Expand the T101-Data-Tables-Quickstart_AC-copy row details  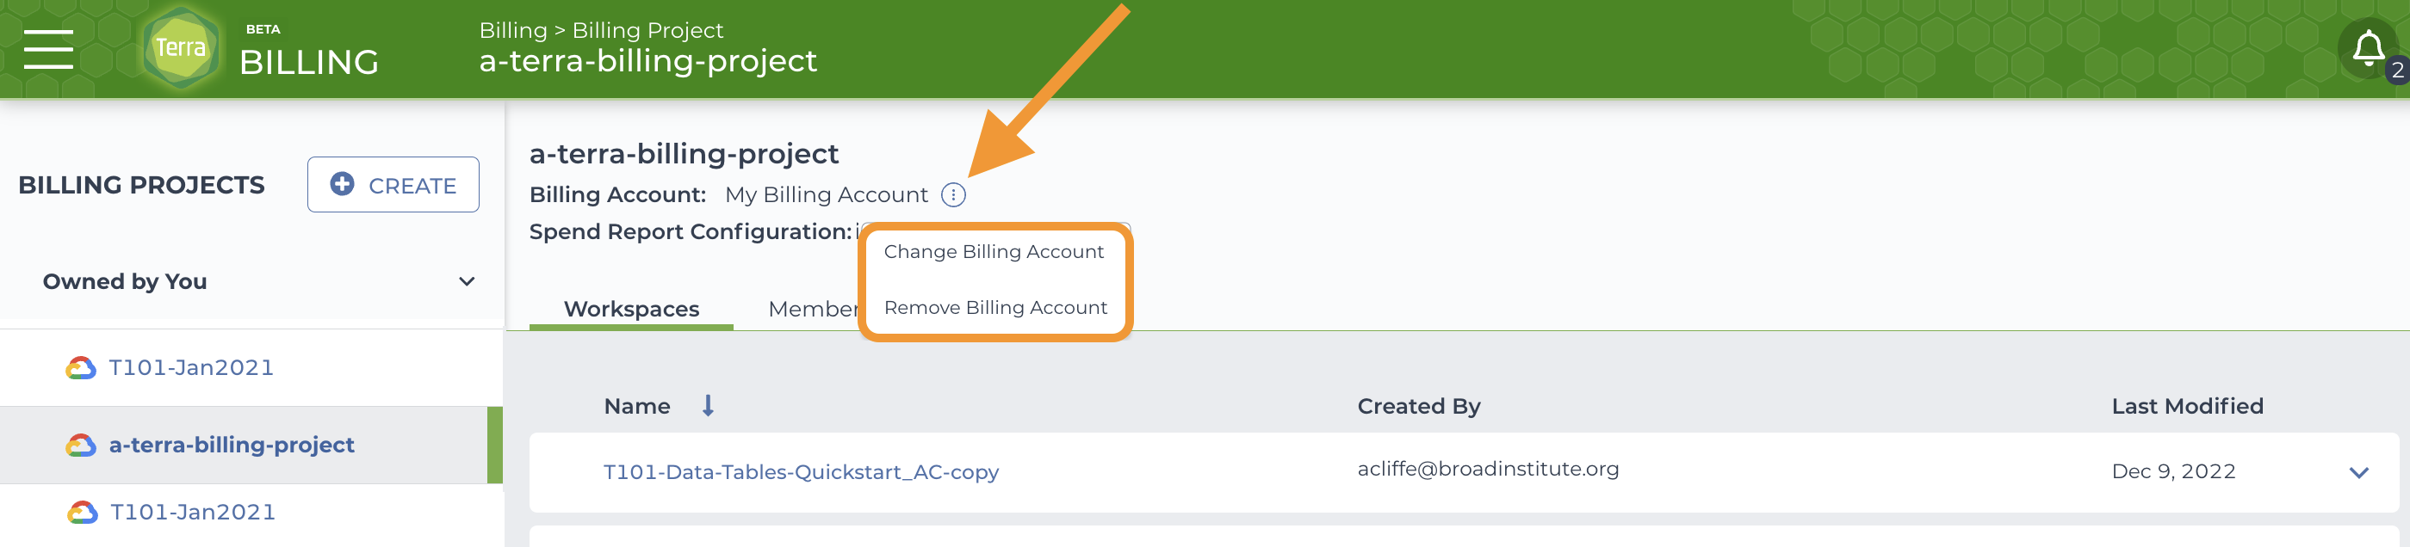(2358, 472)
